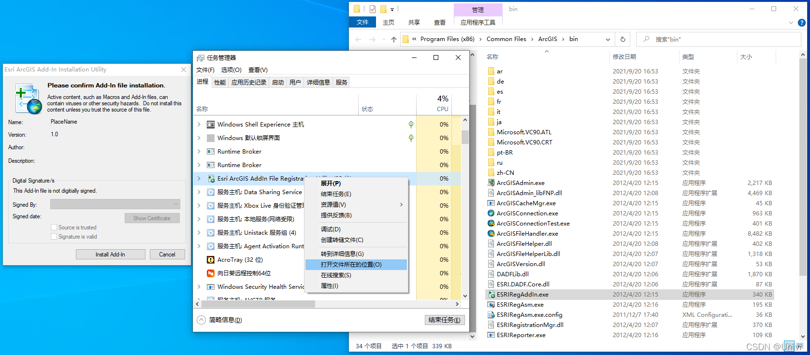Open the address bar history dropdown

pyautogui.click(x=608, y=39)
